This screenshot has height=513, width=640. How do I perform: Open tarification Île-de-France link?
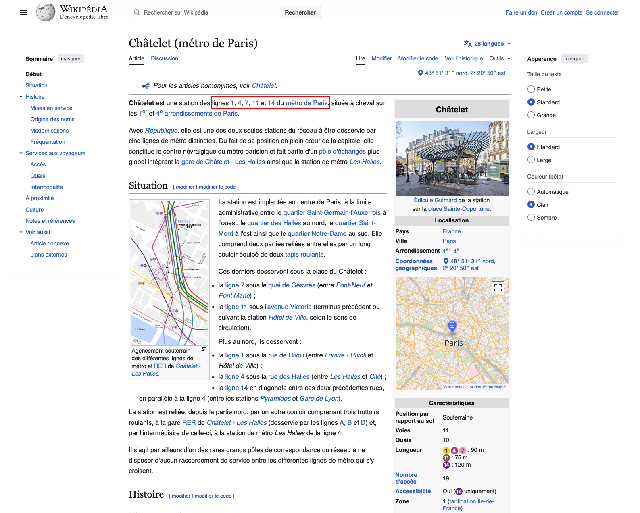coord(468,505)
